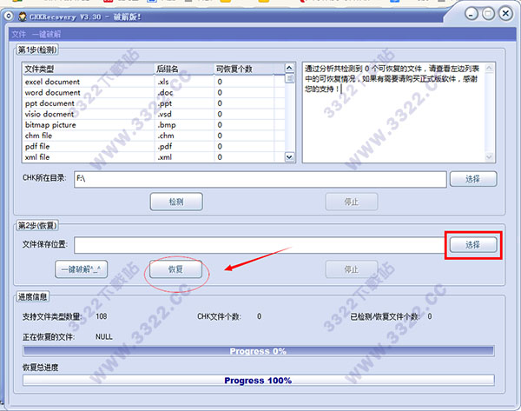Click the 后缀名 column header
Image resolution: width=521 pixels, height=411 pixels.
(x=184, y=69)
